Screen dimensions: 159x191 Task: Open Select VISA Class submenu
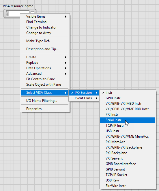pyautogui.click(x=44, y=93)
